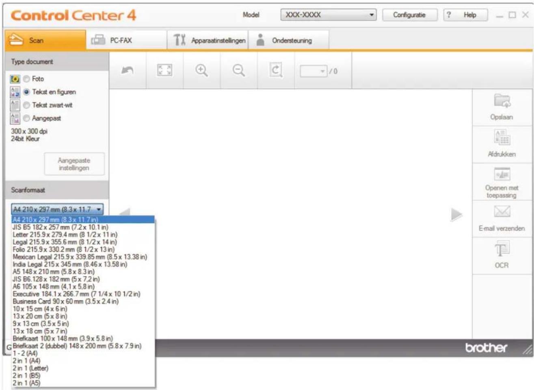Choose 2 in 1 (A5) option

[83, 383]
